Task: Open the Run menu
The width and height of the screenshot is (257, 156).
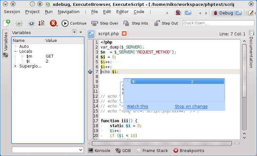Action: 49,12
